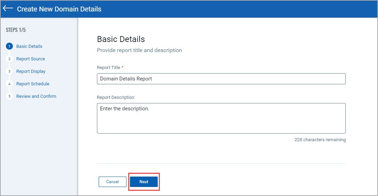Select the Report Schedule step
The width and height of the screenshot is (378, 196).
click(x=33, y=84)
